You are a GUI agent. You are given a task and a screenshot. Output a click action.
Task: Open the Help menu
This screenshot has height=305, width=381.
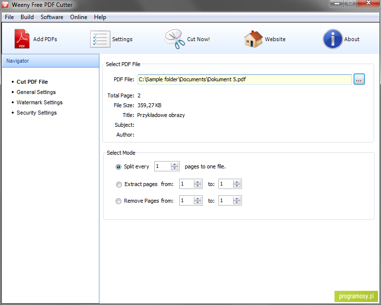tap(100, 17)
